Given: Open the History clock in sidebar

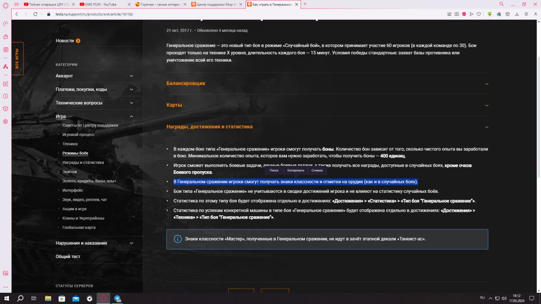Looking at the screenshot, I should [x=5, y=96].
